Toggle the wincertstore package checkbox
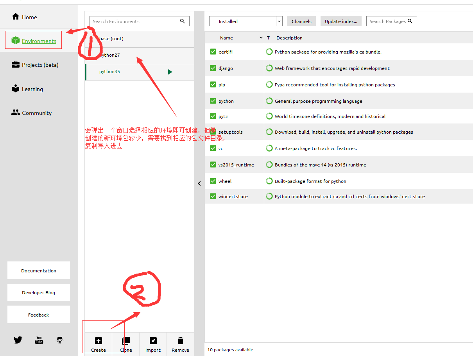The image size is (473, 356). (x=213, y=196)
